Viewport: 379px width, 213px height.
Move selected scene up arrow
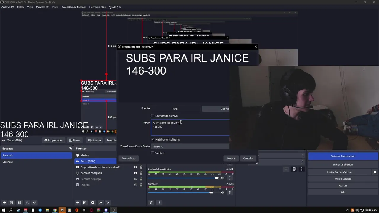[27, 203]
